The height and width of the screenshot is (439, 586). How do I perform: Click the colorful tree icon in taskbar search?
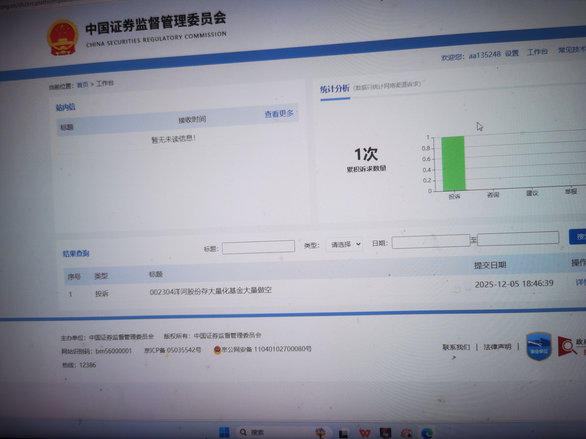tap(320, 433)
